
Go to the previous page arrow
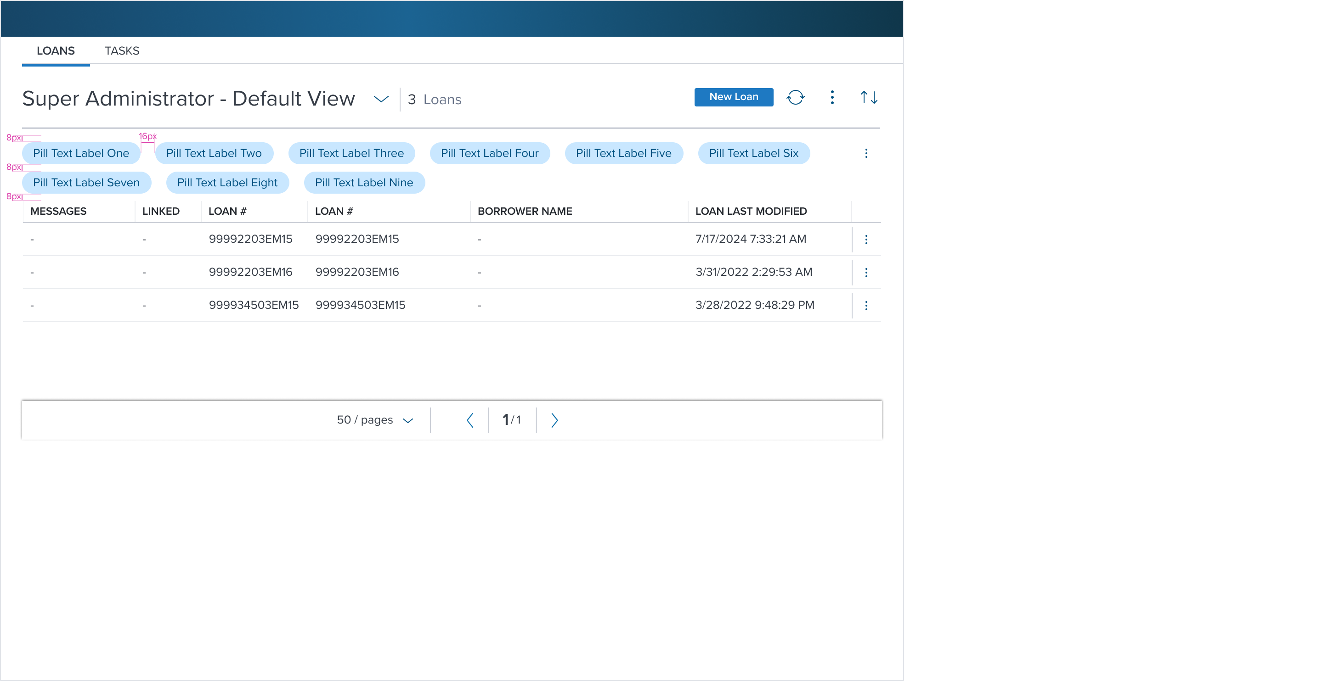point(469,420)
